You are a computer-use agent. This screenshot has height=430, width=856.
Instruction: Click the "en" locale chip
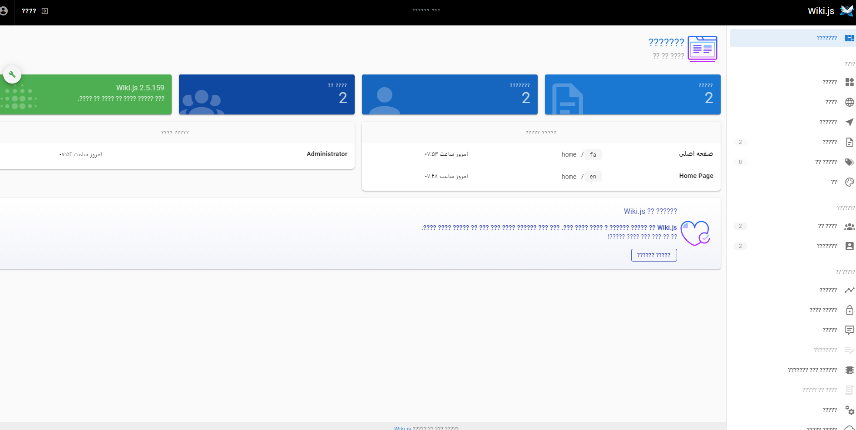(593, 176)
